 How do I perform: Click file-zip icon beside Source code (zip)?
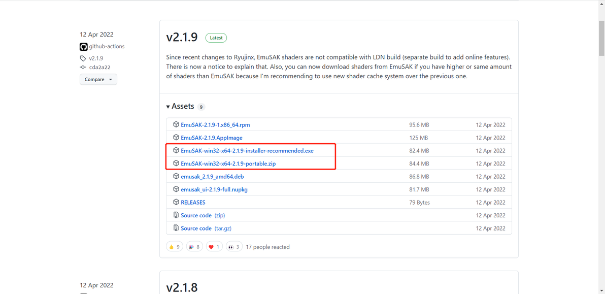(x=176, y=215)
